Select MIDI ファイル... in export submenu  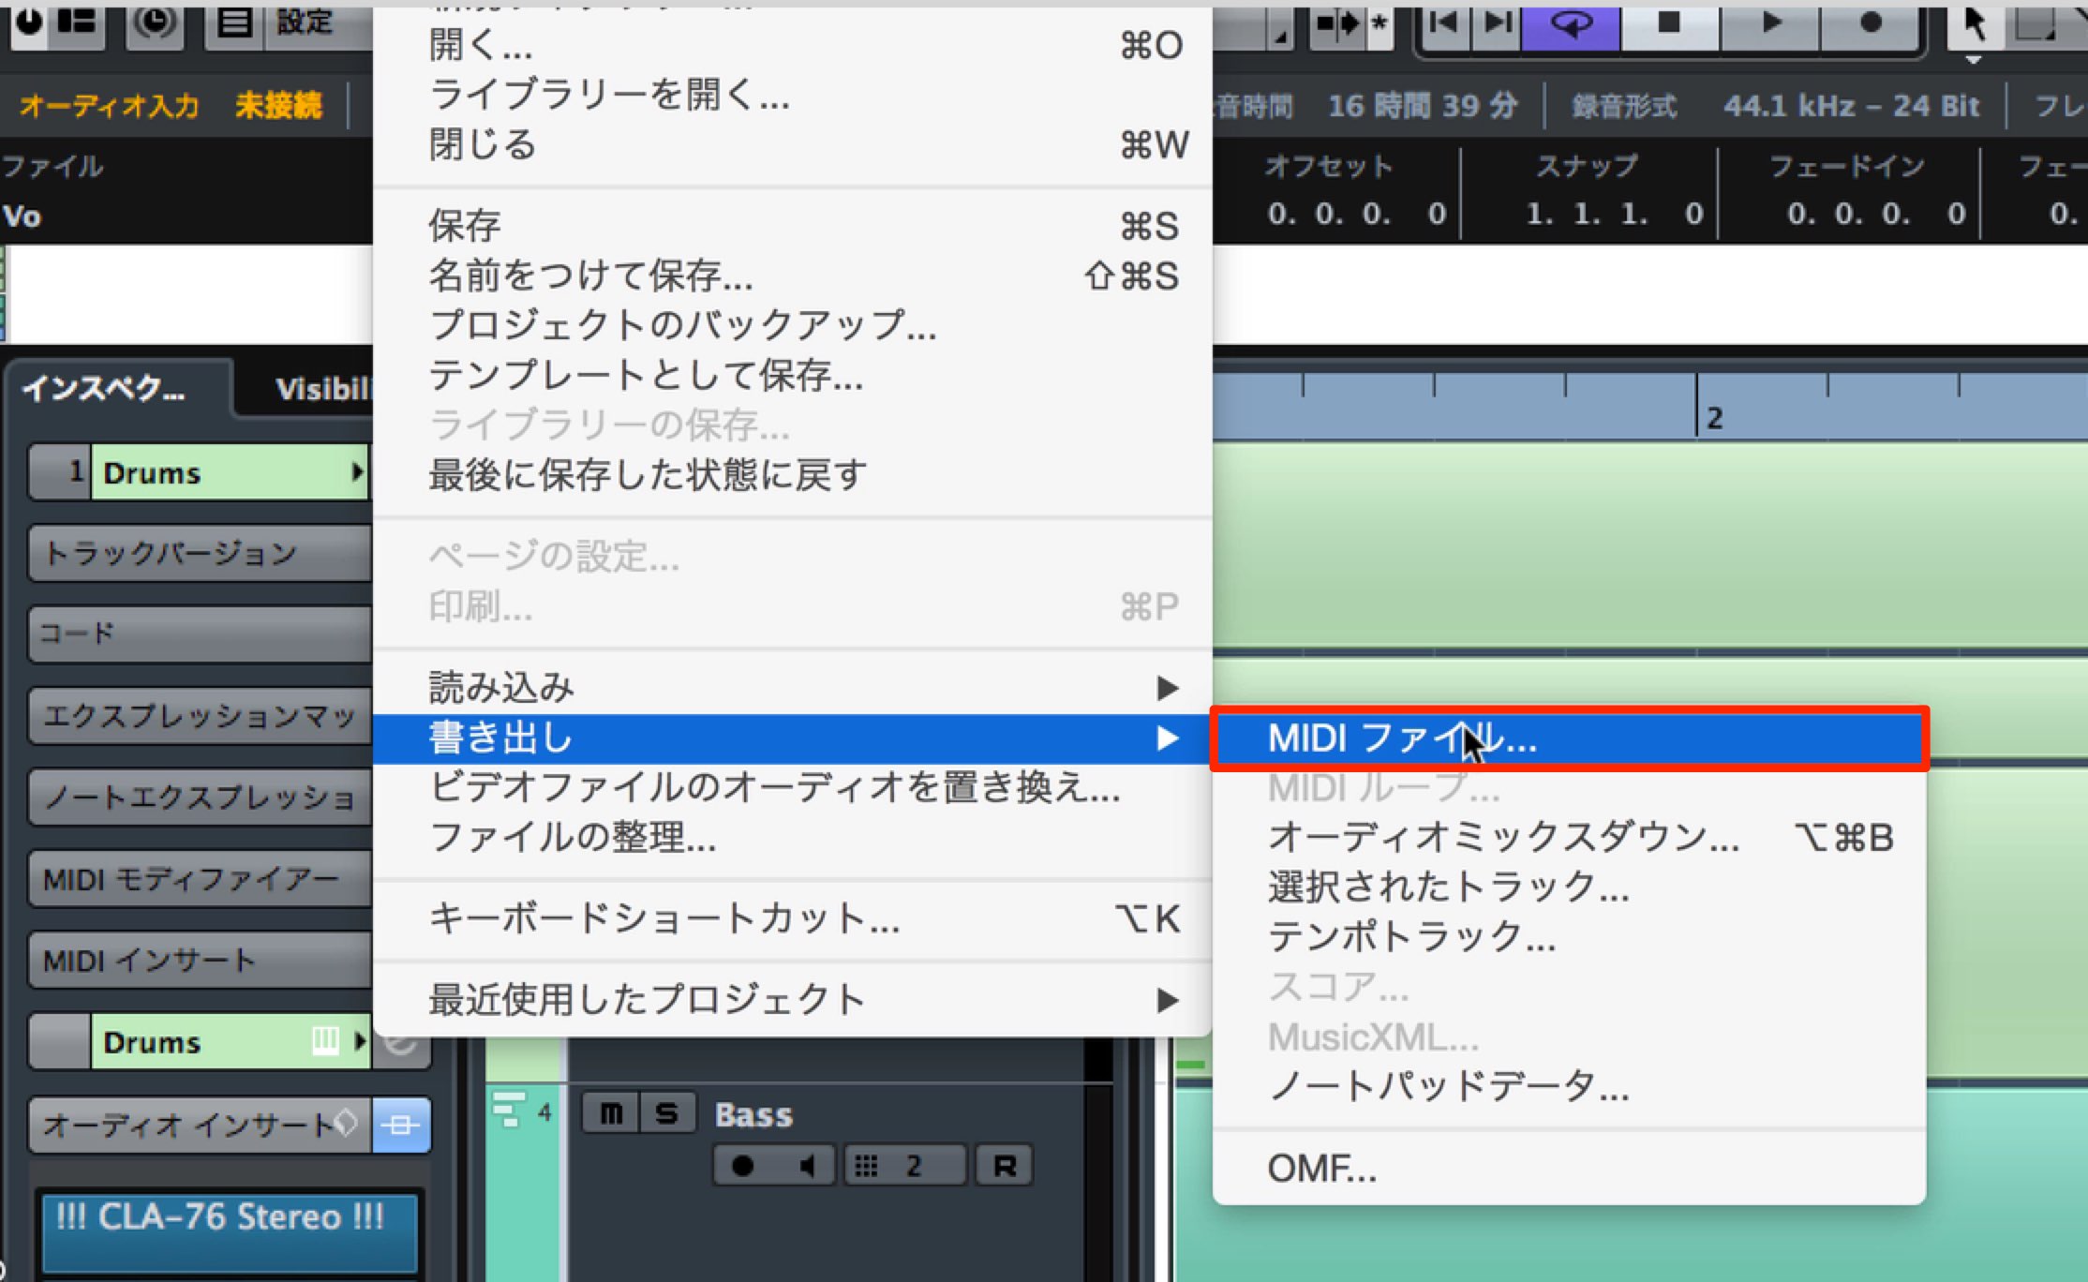click(1569, 738)
